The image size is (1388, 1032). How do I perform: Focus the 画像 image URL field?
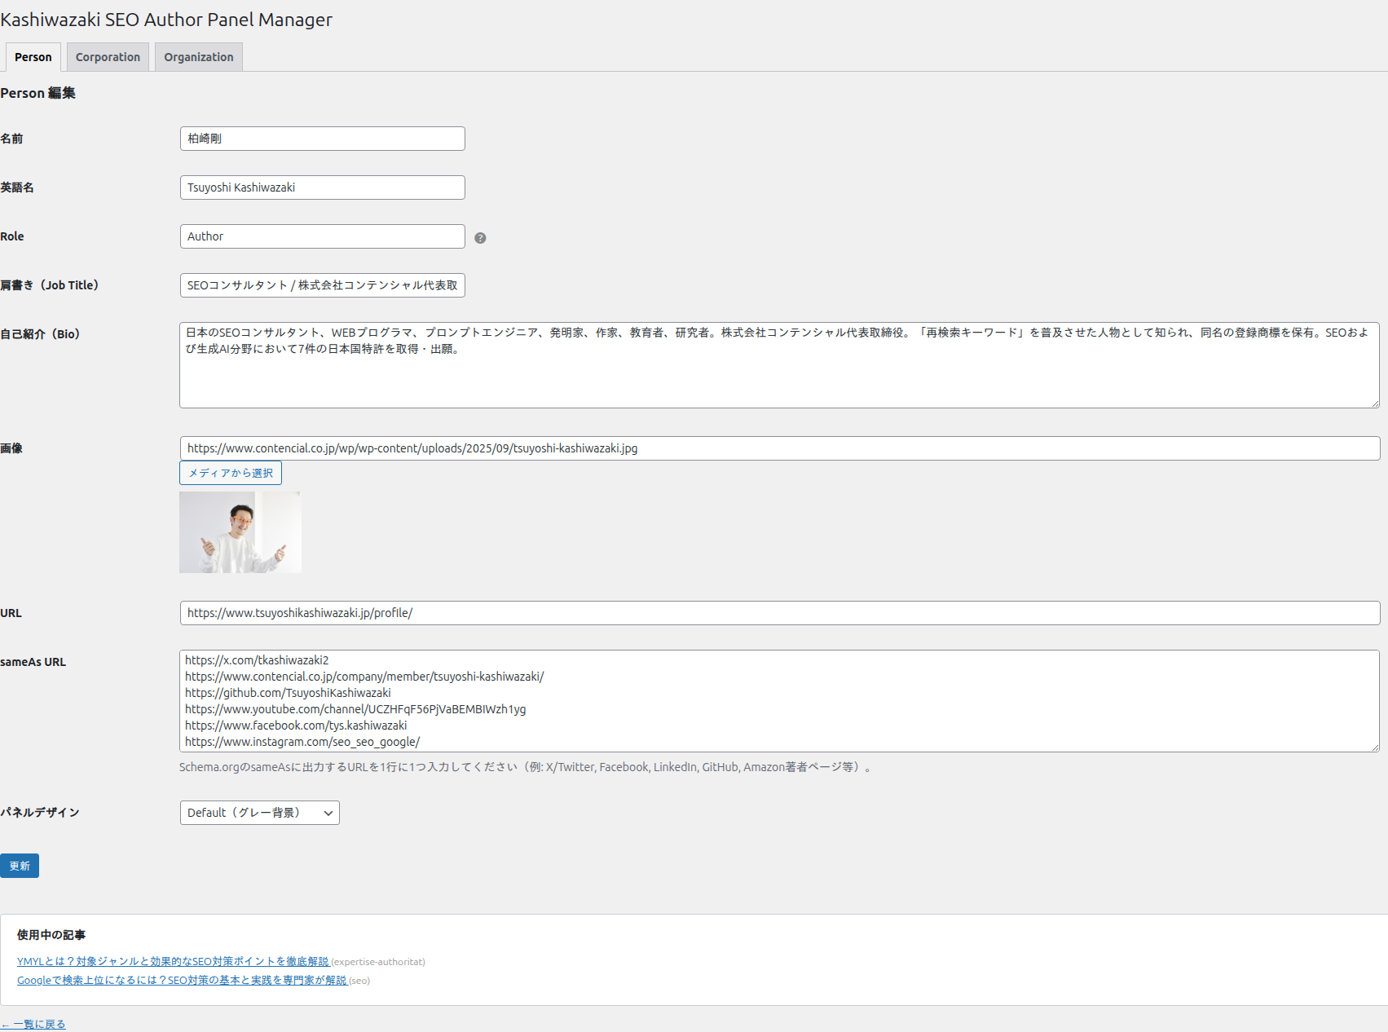point(778,448)
